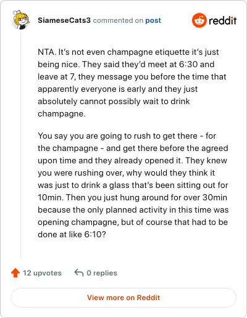
Task: Click the line "opening champagne, but of course"
Action: point(133,222)
